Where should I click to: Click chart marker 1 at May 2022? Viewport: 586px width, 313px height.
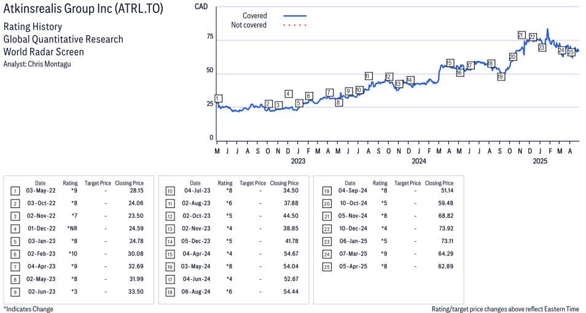click(219, 99)
